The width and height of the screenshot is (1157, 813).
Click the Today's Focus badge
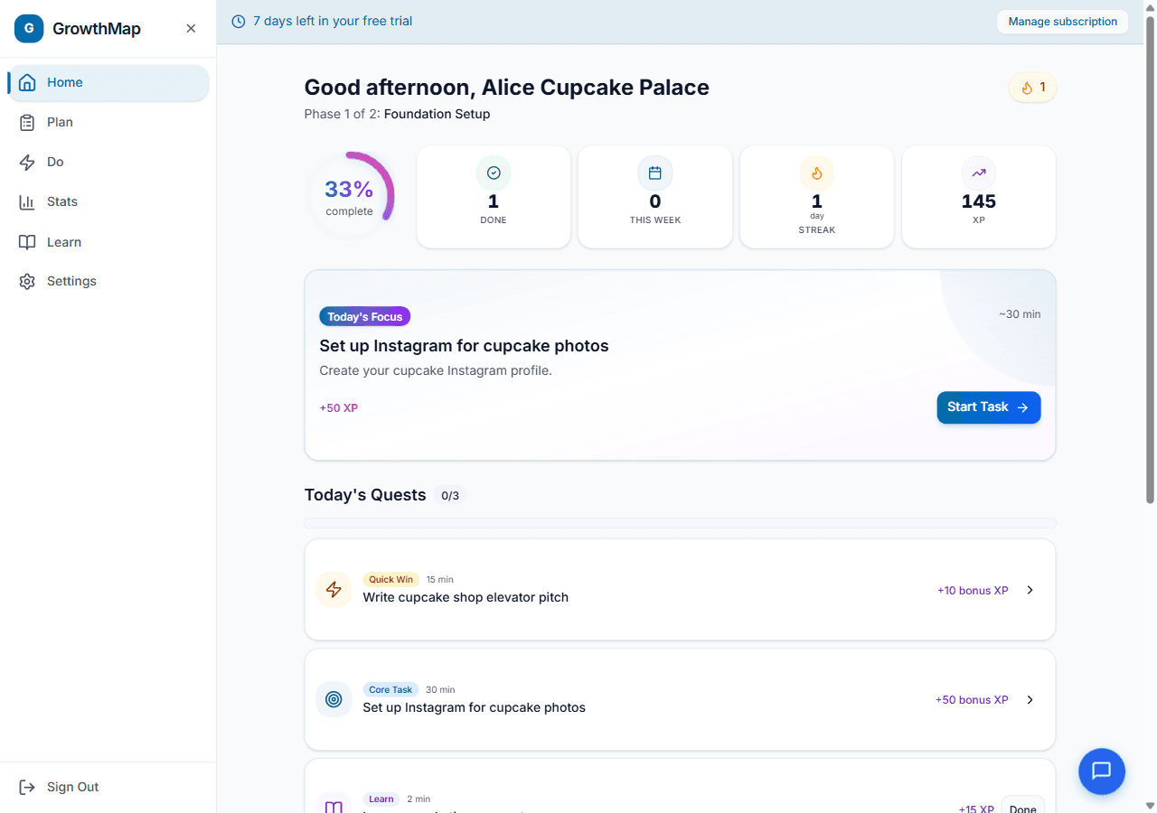pos(365,316)
